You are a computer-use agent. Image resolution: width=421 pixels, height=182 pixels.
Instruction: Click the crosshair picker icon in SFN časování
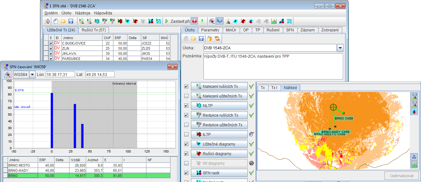8,75
